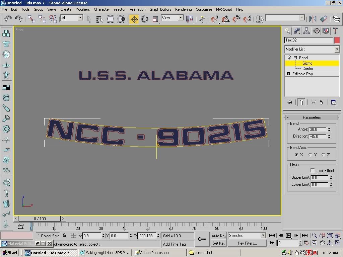
Task: Switch to the Hierarchy command panel
Action: click(306, 31)
